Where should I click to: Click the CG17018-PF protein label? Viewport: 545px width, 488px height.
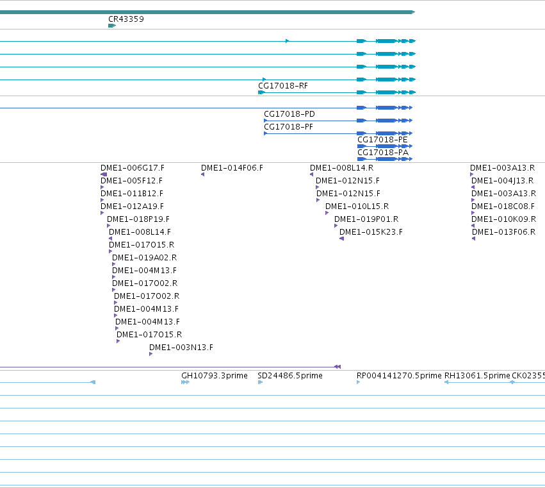click(x=288, y=127)
